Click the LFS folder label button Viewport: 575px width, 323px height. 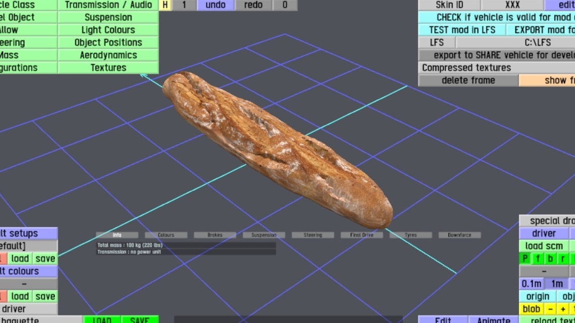437,42
